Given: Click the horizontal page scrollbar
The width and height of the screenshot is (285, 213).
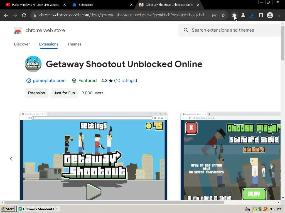Looking at the screenshot, I should 114,202.
